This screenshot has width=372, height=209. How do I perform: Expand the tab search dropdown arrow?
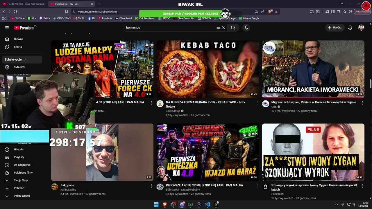(342, 4)
